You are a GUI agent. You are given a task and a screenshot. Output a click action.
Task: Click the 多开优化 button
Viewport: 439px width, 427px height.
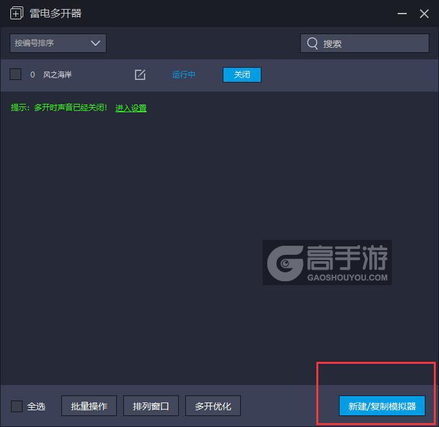(213, 406)
